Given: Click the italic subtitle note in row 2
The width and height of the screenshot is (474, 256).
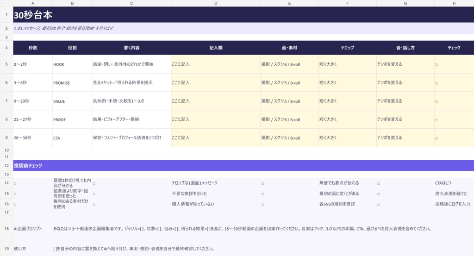Looking at the screenshot, I should click(x=243, y=28).
